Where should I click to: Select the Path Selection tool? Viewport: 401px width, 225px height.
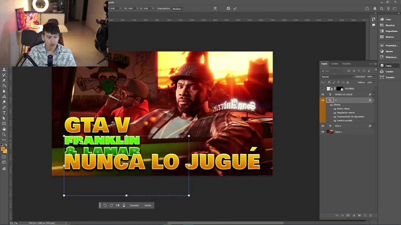(x=4, y=118)
